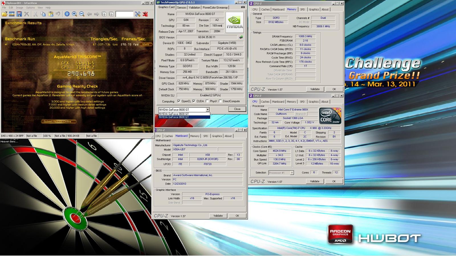456x256 pixels.
Task: Click the More button in benchmark run row
Action: pyautogui.click(x=146, y=44)
